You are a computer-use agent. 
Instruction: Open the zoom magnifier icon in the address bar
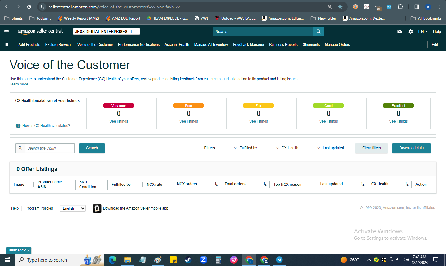(330, 7)
